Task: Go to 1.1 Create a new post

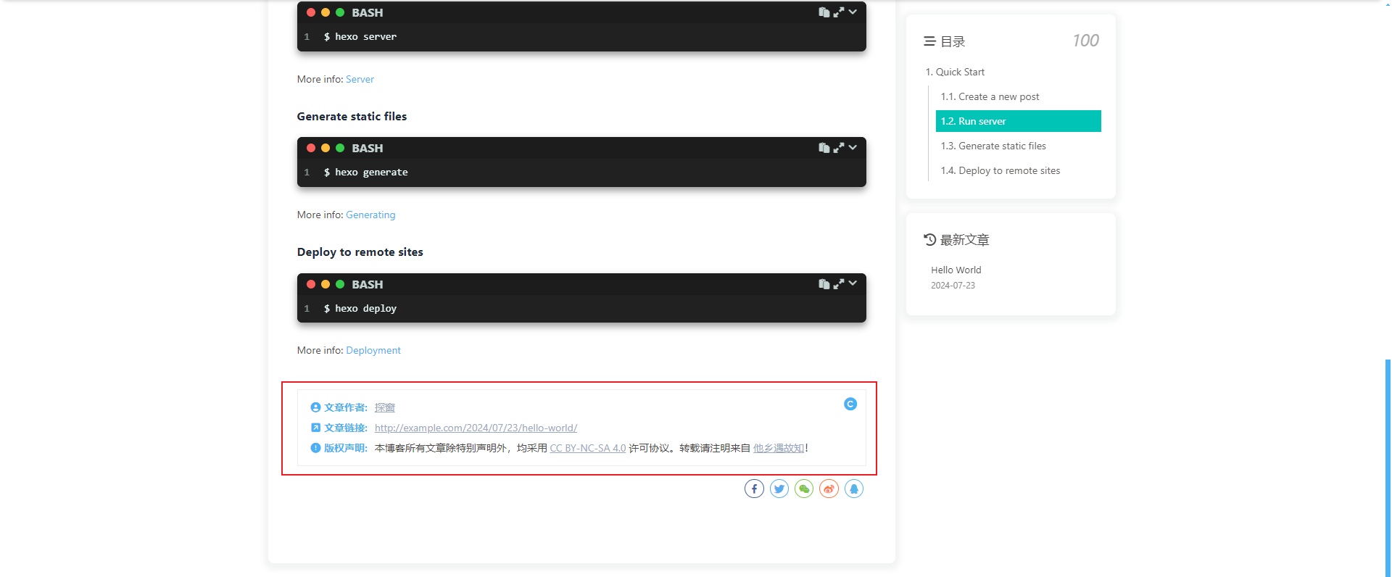Action: pyautogui.click(x=990, y=97)
